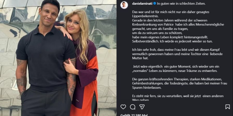Click the blue verified badge beside danielaminati
The width and height of the screenshot is (233, 116).
point(155,3)
